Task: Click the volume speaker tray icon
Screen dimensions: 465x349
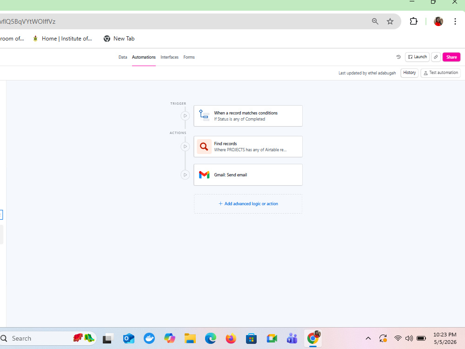Action: tap(409, 338)
